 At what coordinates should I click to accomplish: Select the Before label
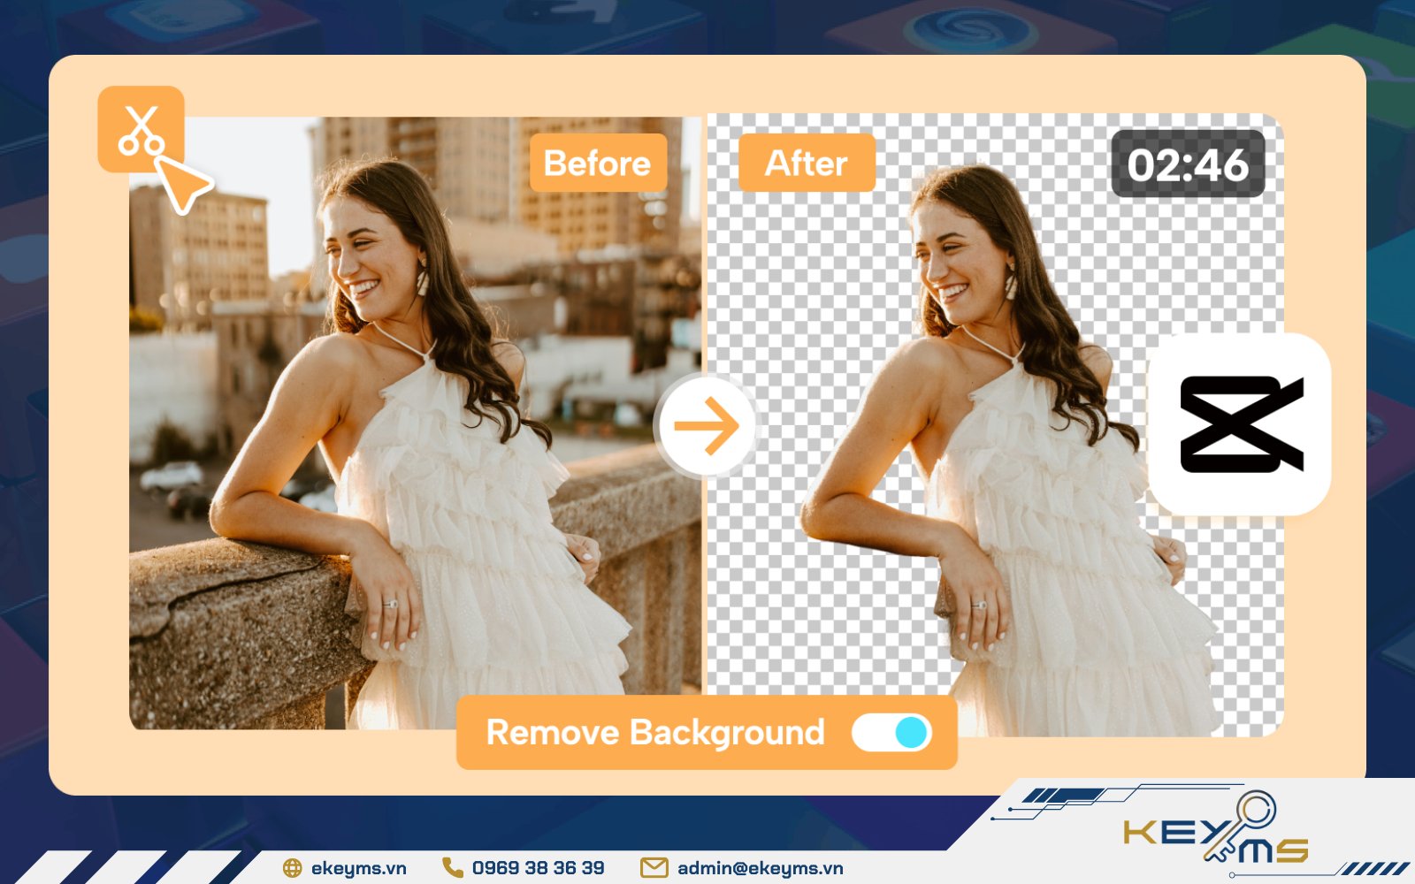pos(598,163)
